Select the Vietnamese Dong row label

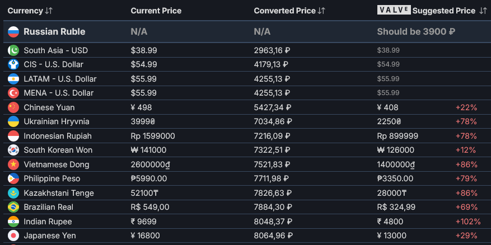point(56,164)
